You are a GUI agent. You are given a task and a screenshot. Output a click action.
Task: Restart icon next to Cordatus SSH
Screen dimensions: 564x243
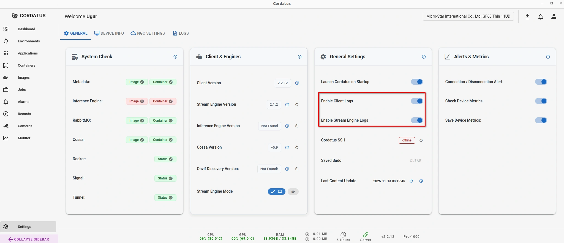pyautogui.click(x=421, y=140)
